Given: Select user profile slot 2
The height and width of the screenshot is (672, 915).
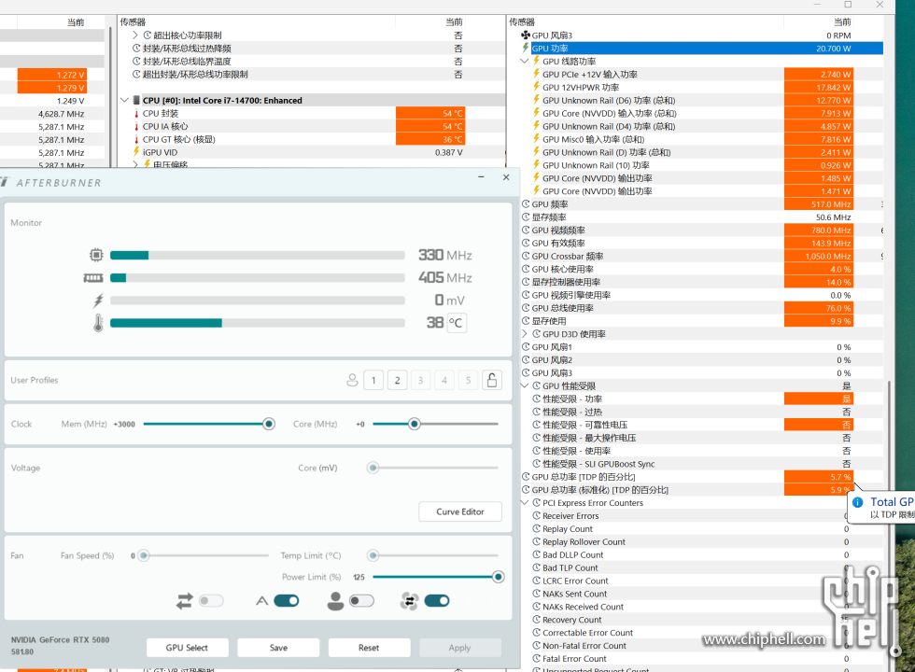Looking at the screenshot, I should pyautogui.click(x=398, y=380).
